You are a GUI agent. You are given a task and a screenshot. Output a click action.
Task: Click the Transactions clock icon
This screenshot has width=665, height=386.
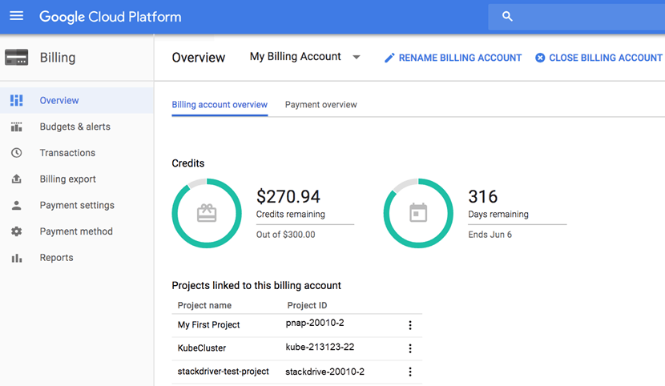click(17, 152)
